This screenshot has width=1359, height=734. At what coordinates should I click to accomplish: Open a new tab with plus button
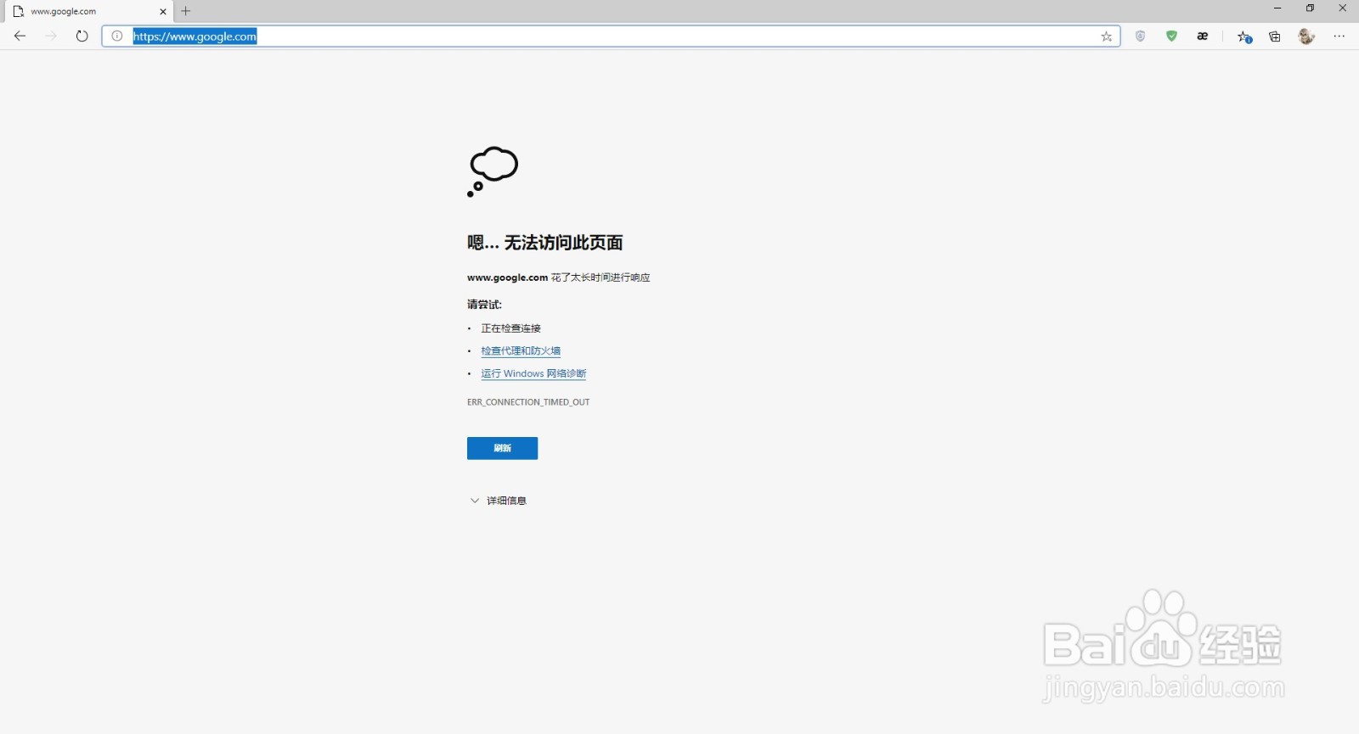[x=186, y=11]
